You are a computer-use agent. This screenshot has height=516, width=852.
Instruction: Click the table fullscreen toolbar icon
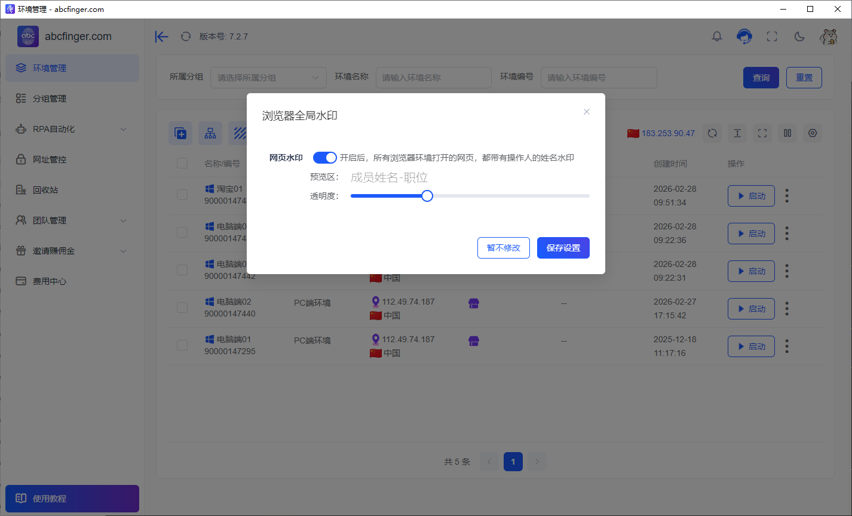(762, 133)
